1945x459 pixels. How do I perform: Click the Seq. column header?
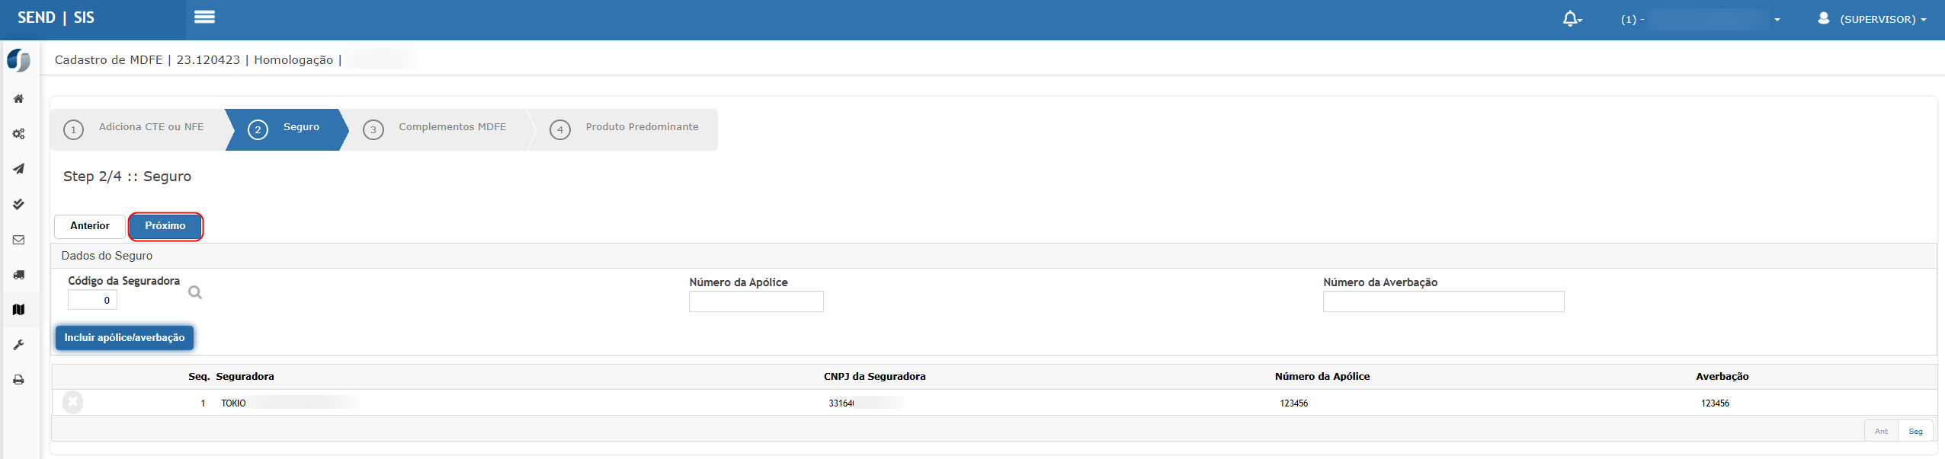point(199,377)
